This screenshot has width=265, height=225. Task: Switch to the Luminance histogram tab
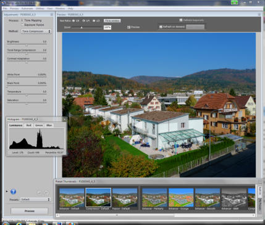pos(16,125)
